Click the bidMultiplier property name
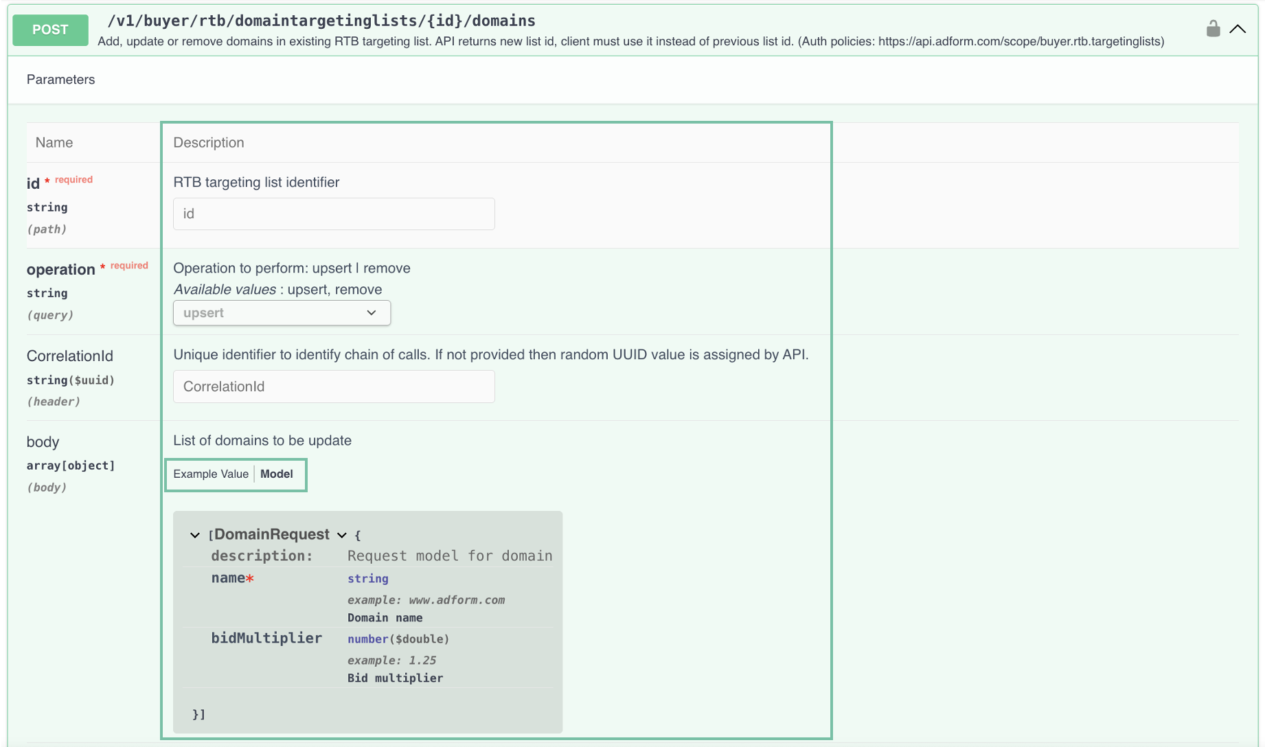The image size is (1265, 747). [266, 638]
